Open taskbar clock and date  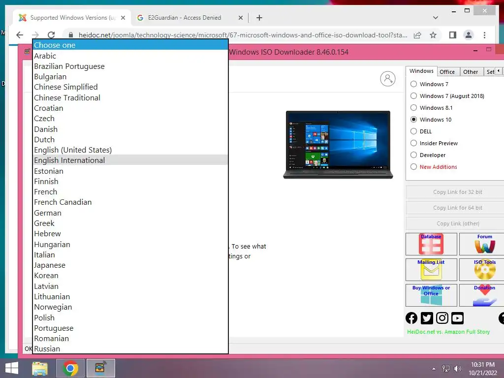pyautogui.click(x=483, y=369)
